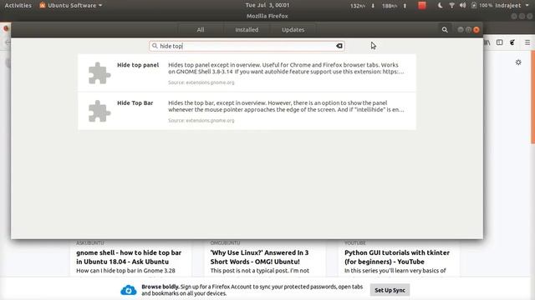Click the upload speed indicator in top bar
Image resolution: width=535 pixels, height=300 pixels.
pos(394,6)
